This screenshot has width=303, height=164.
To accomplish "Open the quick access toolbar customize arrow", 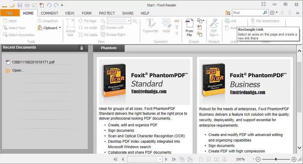I will [x=62, y=5].
